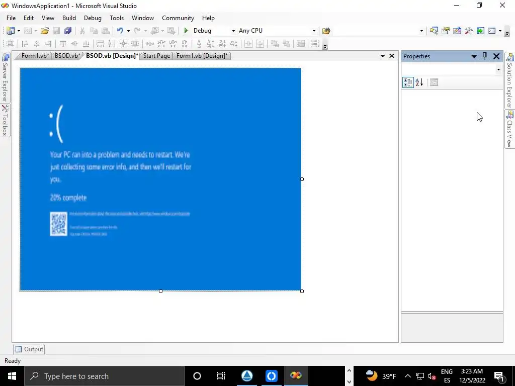Click the Copy toolbar icon

[x=94, y=31]
